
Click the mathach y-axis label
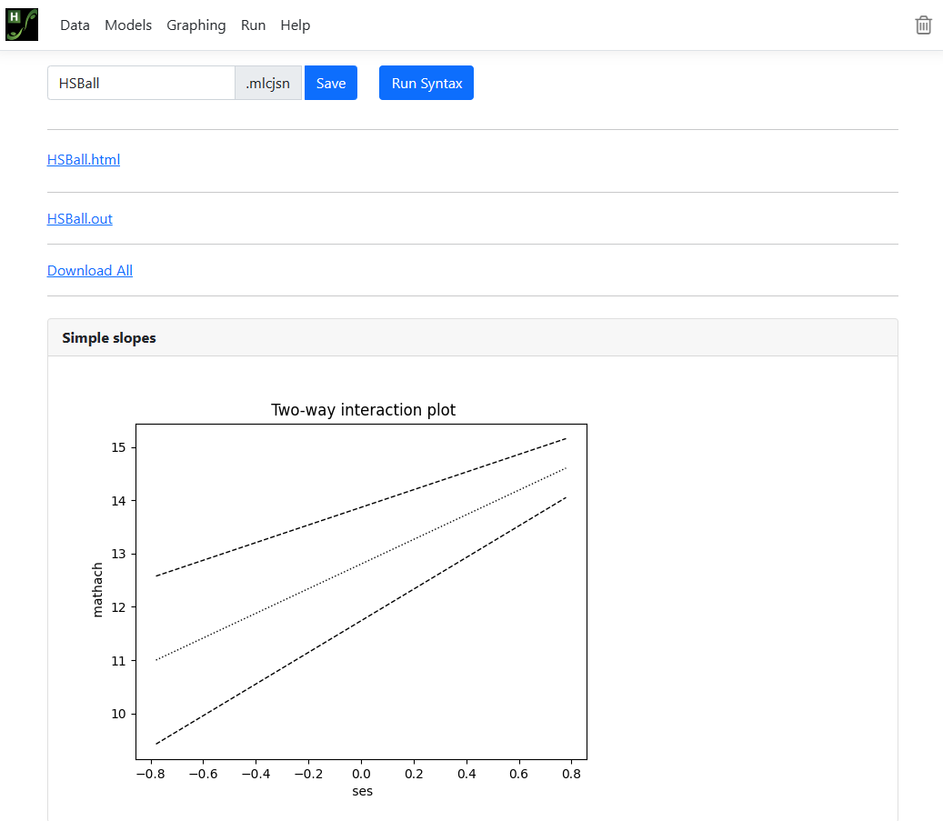[x=98, y=590]
